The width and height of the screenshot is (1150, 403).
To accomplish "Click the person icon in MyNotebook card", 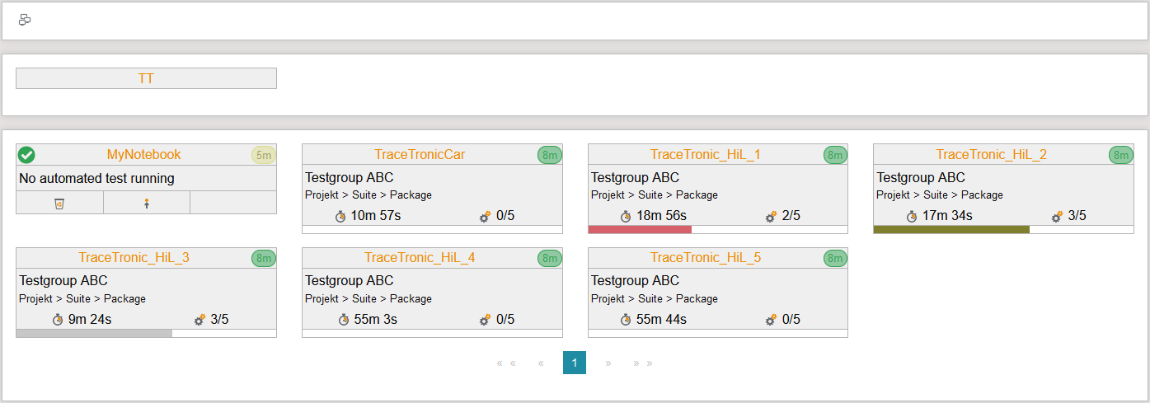I will coord(147,204).
